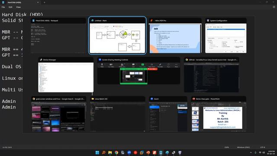
Task: Open the View menu in Notepad
Action: click(18, 7)
